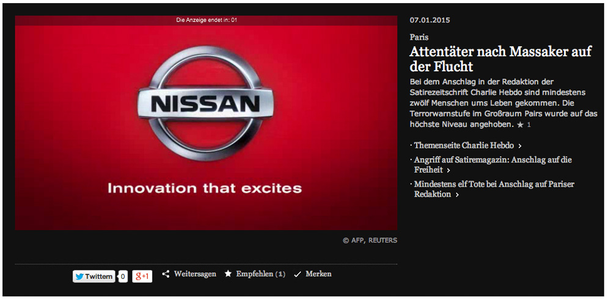This screenshot has width=611, height=302.
Task: Click the Innovation that excites slogan
Action: (x=205, y=189)
